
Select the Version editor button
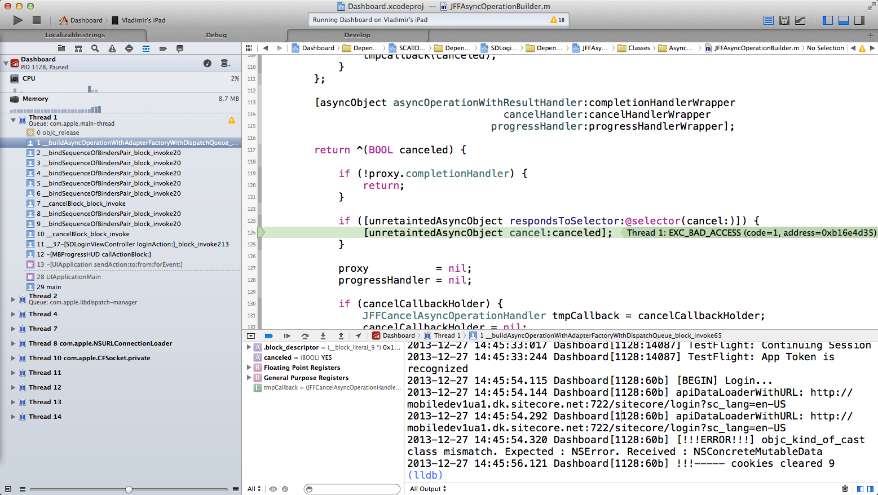[x=800, y=20]
